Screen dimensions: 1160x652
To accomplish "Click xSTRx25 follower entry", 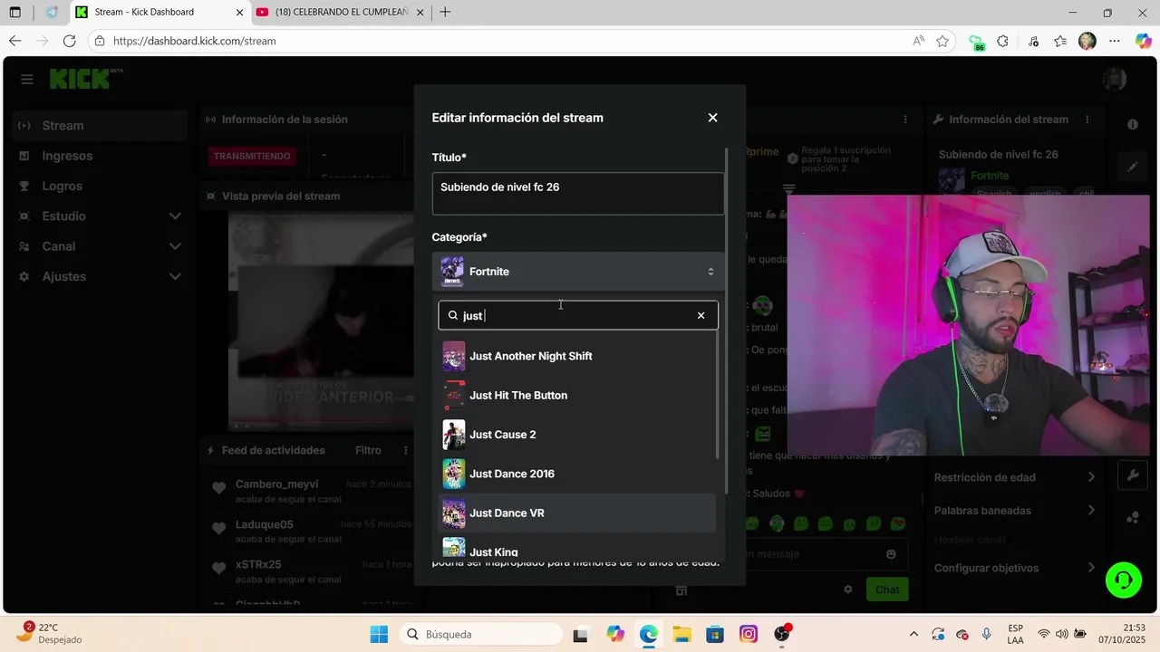I will [258, 564].
